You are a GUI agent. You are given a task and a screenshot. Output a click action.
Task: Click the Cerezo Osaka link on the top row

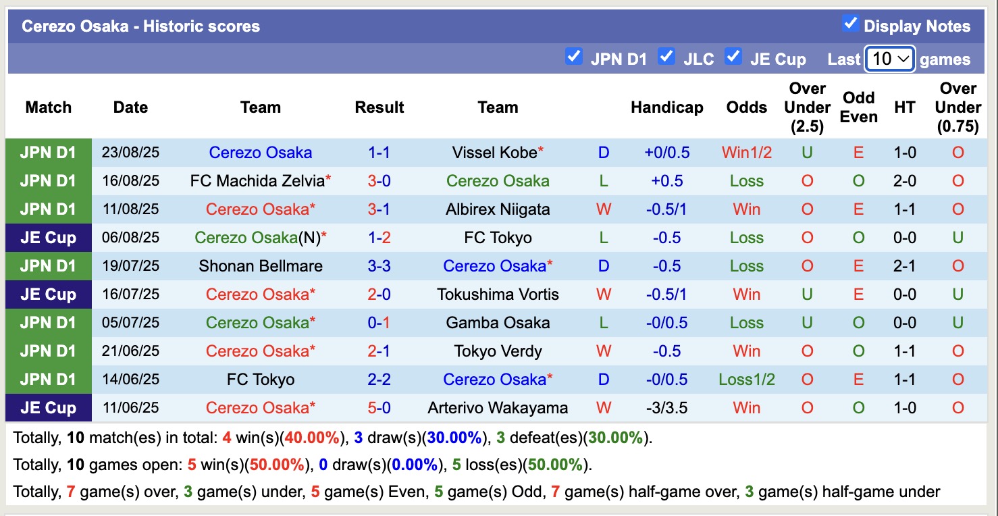point(261,153)
